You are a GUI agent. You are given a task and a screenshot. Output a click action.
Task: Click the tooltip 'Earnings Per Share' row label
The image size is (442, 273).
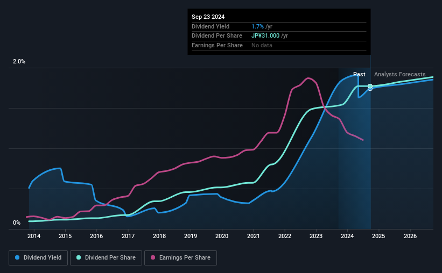[217, 45]
